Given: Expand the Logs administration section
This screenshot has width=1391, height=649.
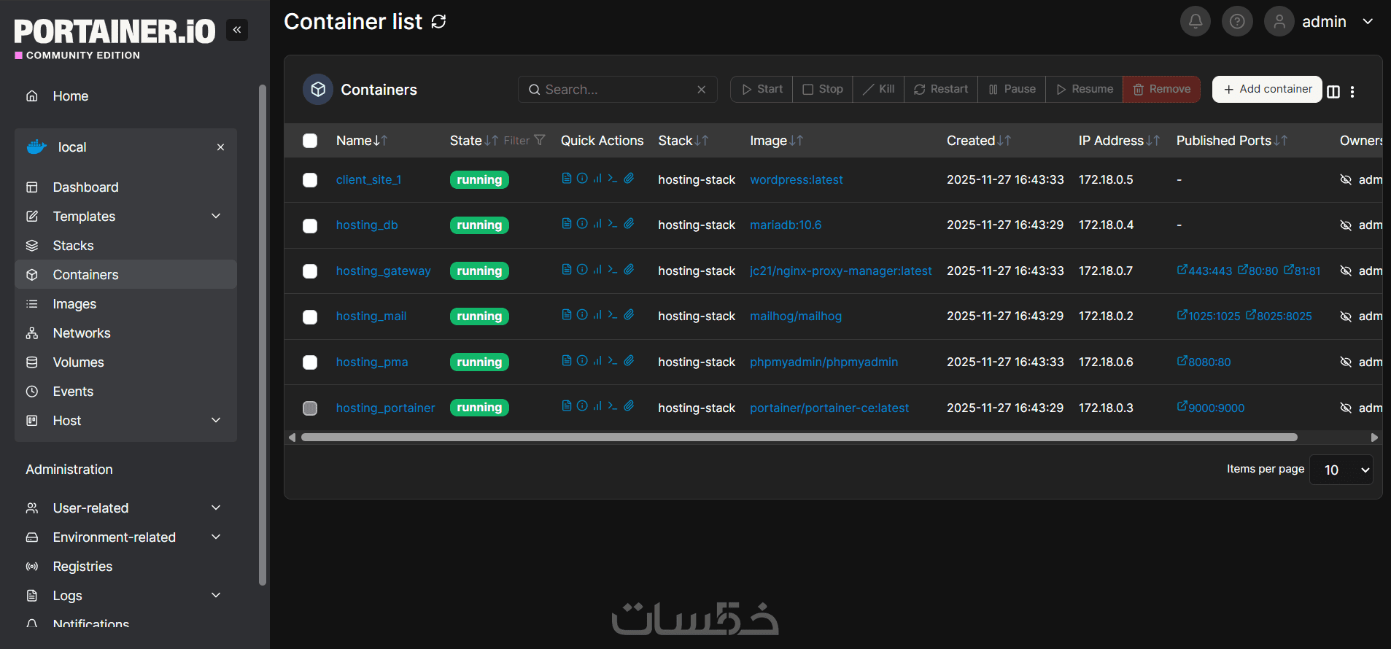Looking at the screenshot, I should click(216, 595).
